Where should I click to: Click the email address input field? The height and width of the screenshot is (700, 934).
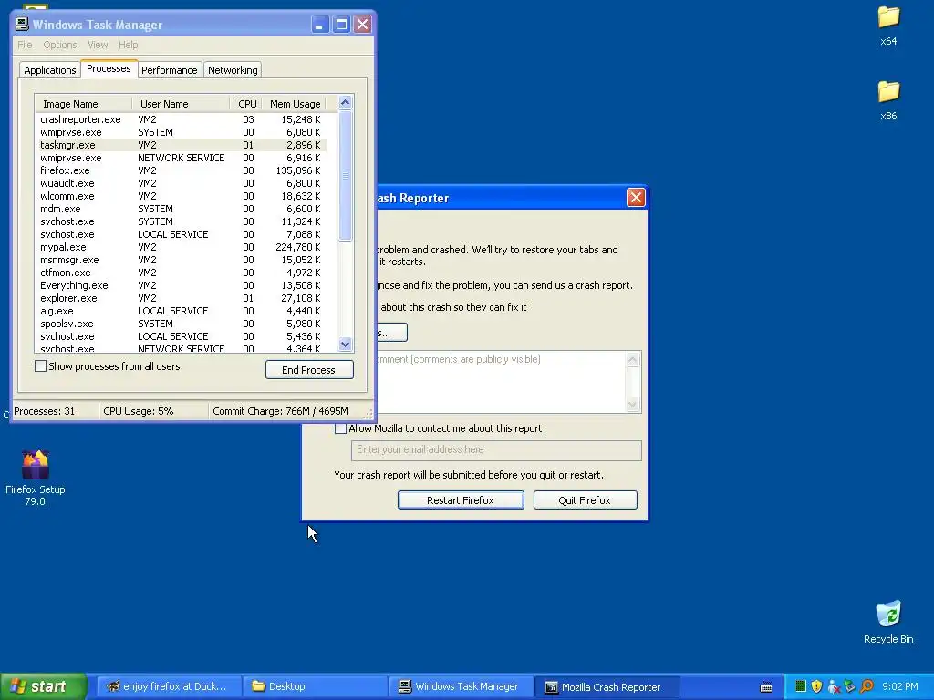[496, 450]
